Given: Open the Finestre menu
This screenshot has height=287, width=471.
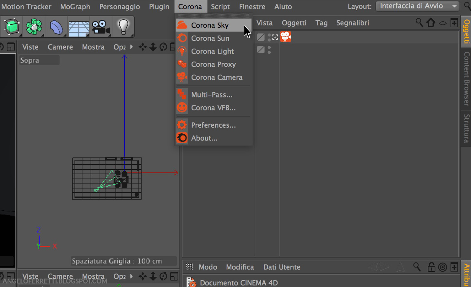Looking at the screenshot, I should (252, 7).
